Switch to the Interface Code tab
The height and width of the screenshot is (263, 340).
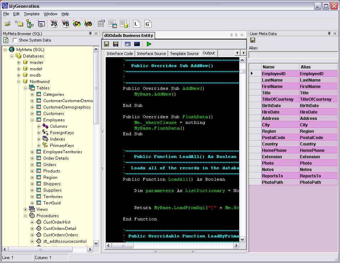click(120, 54)
